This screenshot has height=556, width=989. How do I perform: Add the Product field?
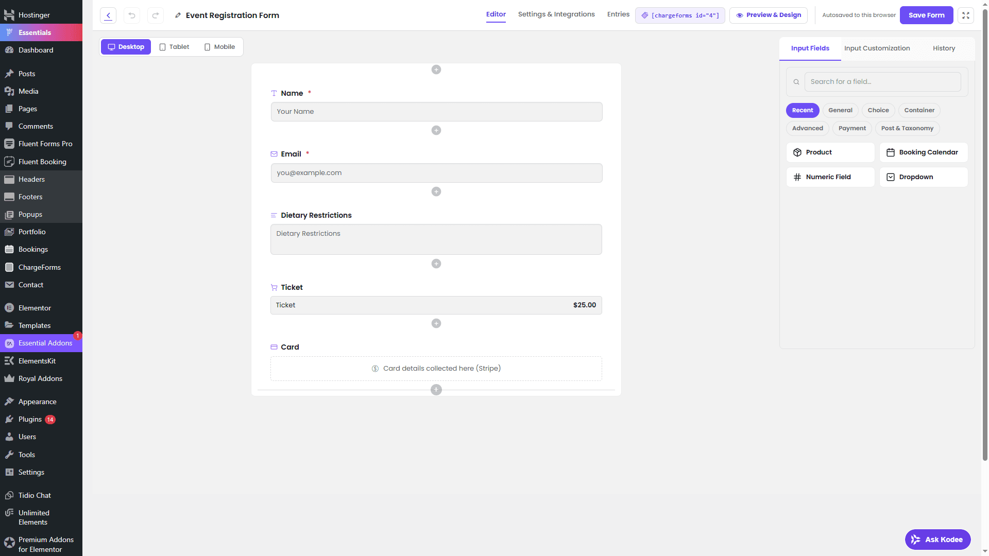click(830, 152)
